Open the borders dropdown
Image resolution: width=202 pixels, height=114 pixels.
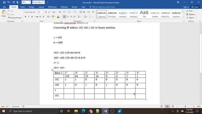point(92,17)
